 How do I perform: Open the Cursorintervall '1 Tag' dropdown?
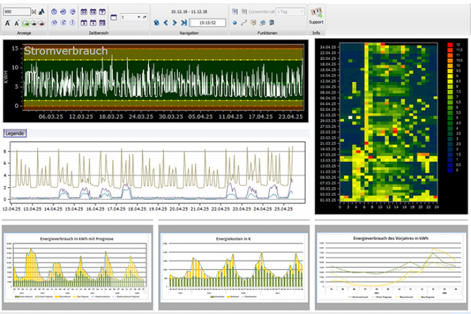tap(290, 12)
